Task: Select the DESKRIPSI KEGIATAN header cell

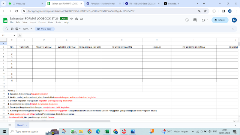Action: click(194, 47)
